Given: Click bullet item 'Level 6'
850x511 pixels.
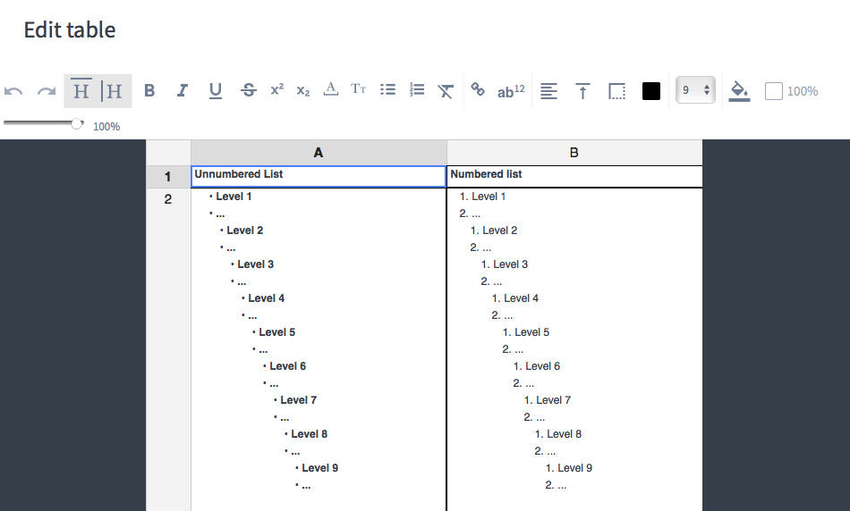Looking at the screenshot, I should (x=288, y=366).
